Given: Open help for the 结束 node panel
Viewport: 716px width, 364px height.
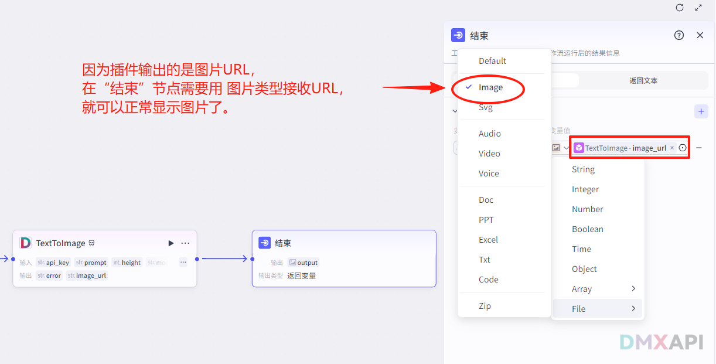Looking at the screenshot, I should pos(679,35).
